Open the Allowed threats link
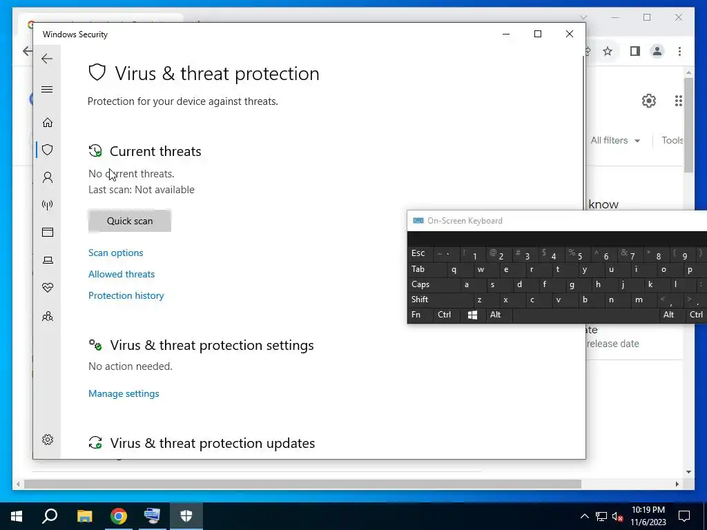The height and width of the screenshot is (530, 707). coord(122,274)
